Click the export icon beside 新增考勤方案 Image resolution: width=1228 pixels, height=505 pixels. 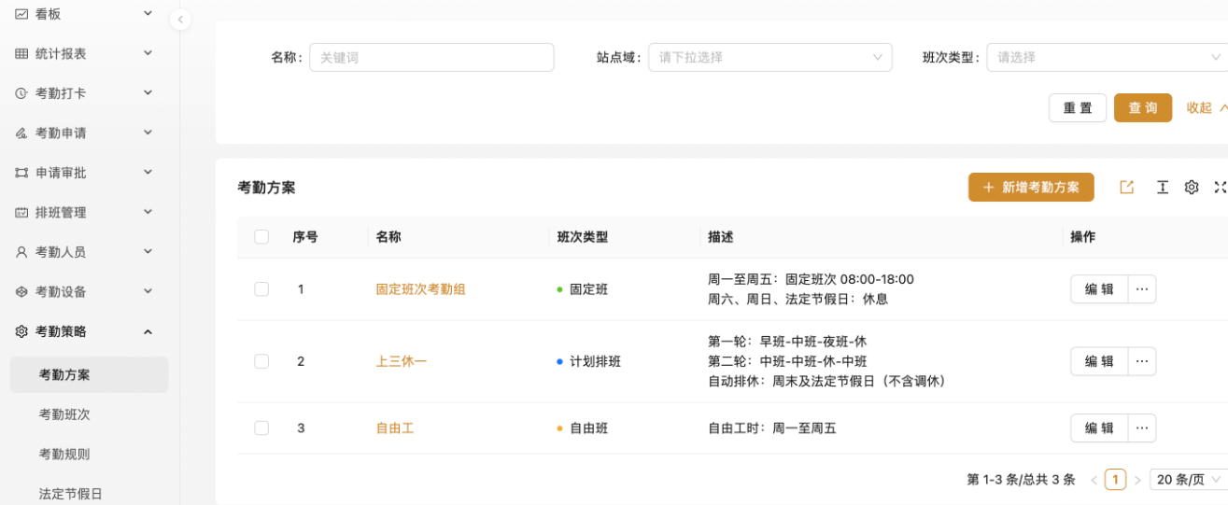pos(1127,188)
